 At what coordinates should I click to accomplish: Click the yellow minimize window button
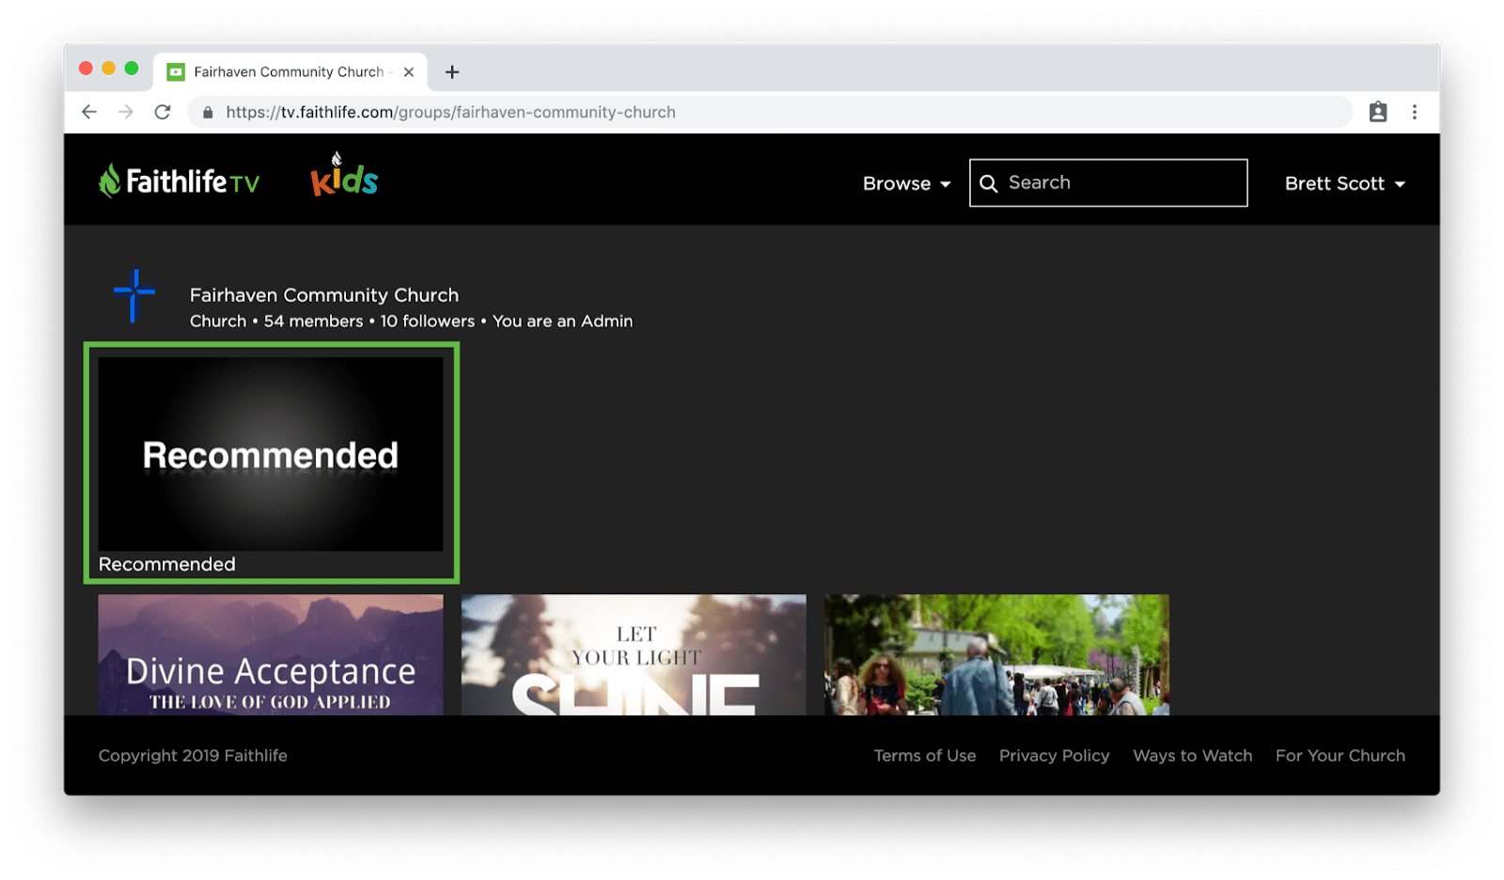click(109, 68)
